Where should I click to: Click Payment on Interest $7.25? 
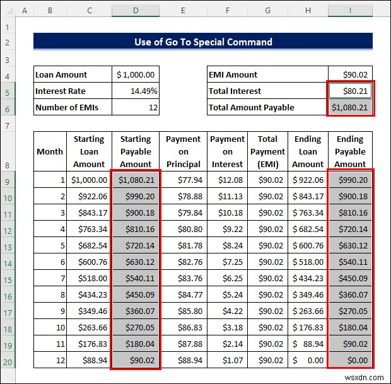tap(227, 262)
